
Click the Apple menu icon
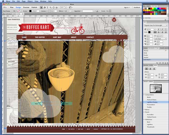(x=3, y=1)
